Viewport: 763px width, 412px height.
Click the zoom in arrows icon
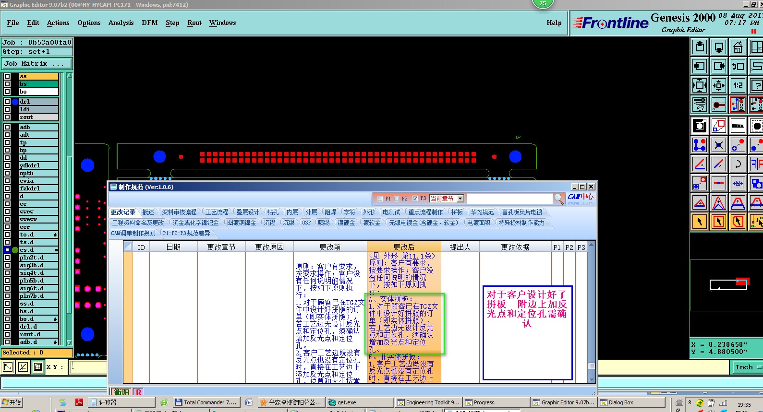[x=700, y=86]
